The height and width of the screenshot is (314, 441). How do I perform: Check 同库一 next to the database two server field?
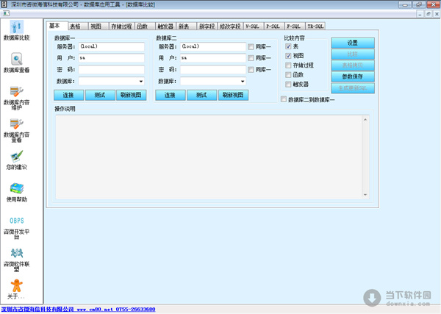(x=251, y=47)
